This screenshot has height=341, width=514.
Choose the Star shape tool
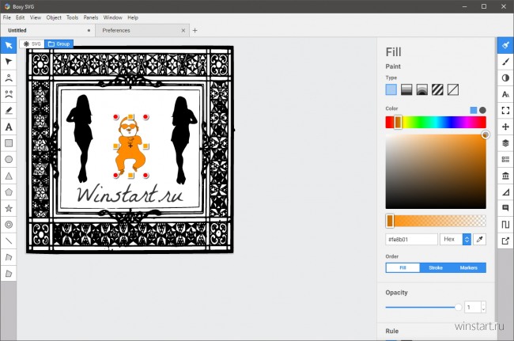[x=9, y=208]
